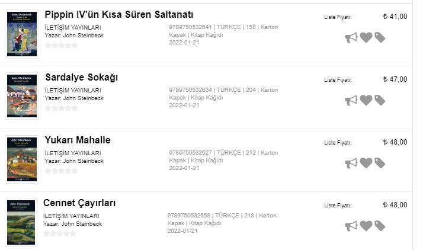Favorite Pippin IV'ün Kısa Süren Saltanatı with heart
The image size is (423, 250).
coord(366,38)
